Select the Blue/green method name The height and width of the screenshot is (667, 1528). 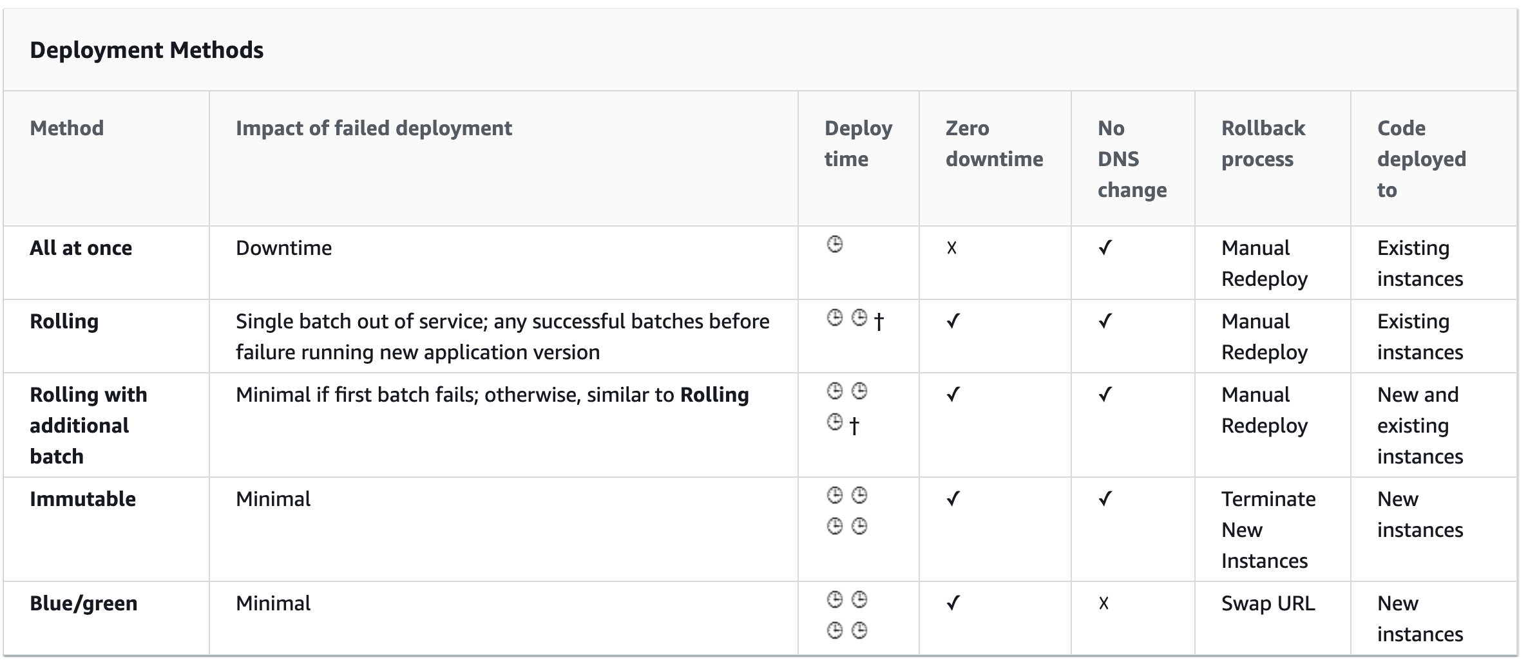point(84,603)
